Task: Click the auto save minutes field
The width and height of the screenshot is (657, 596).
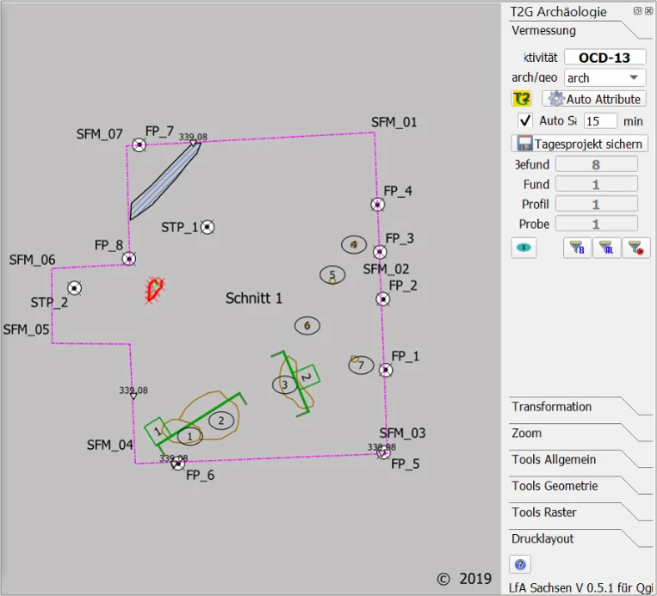Action: coord(600,121)
